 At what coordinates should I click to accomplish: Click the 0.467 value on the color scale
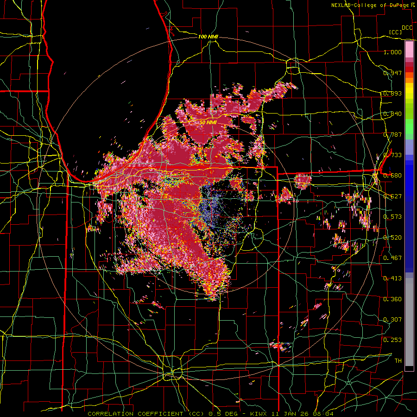[392, 258]
